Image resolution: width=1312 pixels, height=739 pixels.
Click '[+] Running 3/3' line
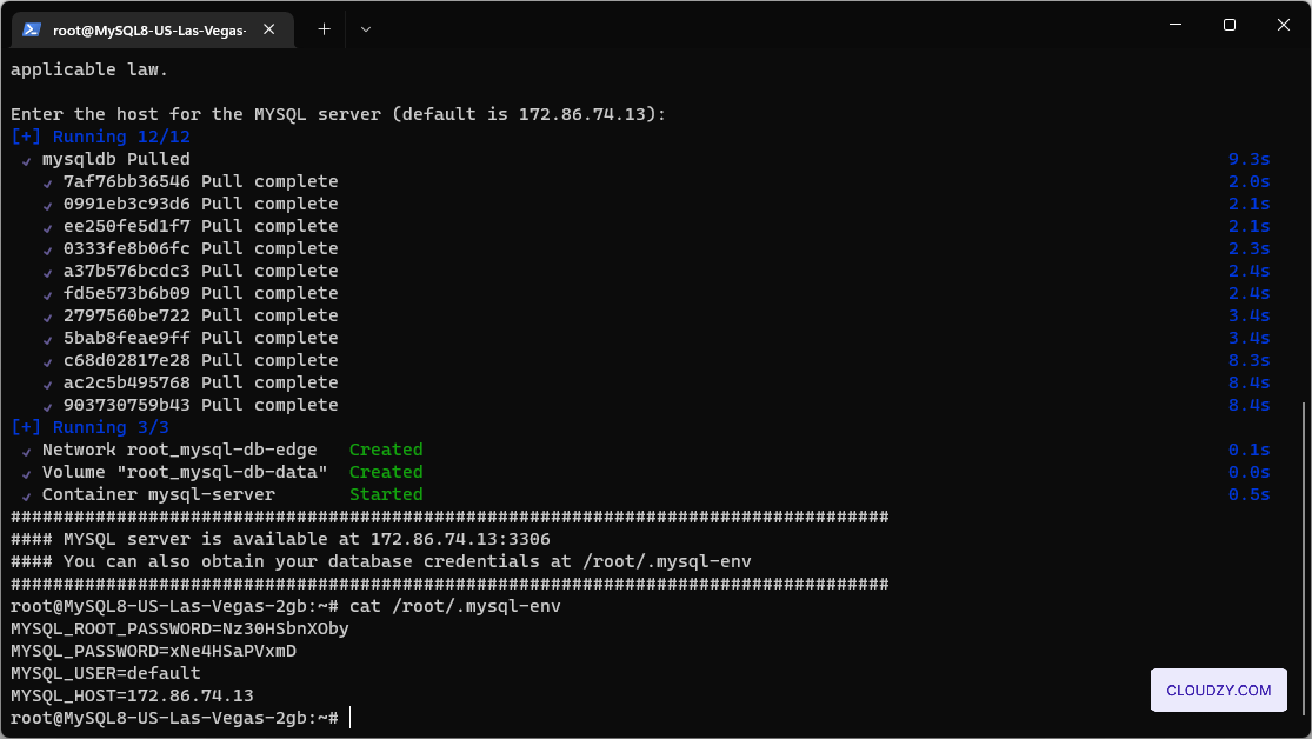90,428
